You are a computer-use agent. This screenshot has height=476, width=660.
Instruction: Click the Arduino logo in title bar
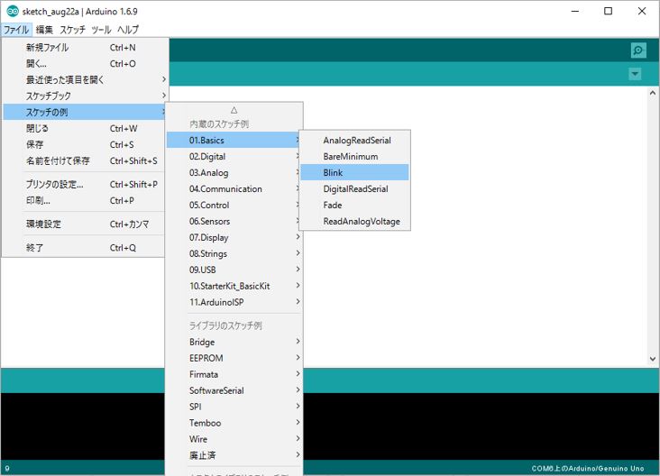tap(13, 12)
